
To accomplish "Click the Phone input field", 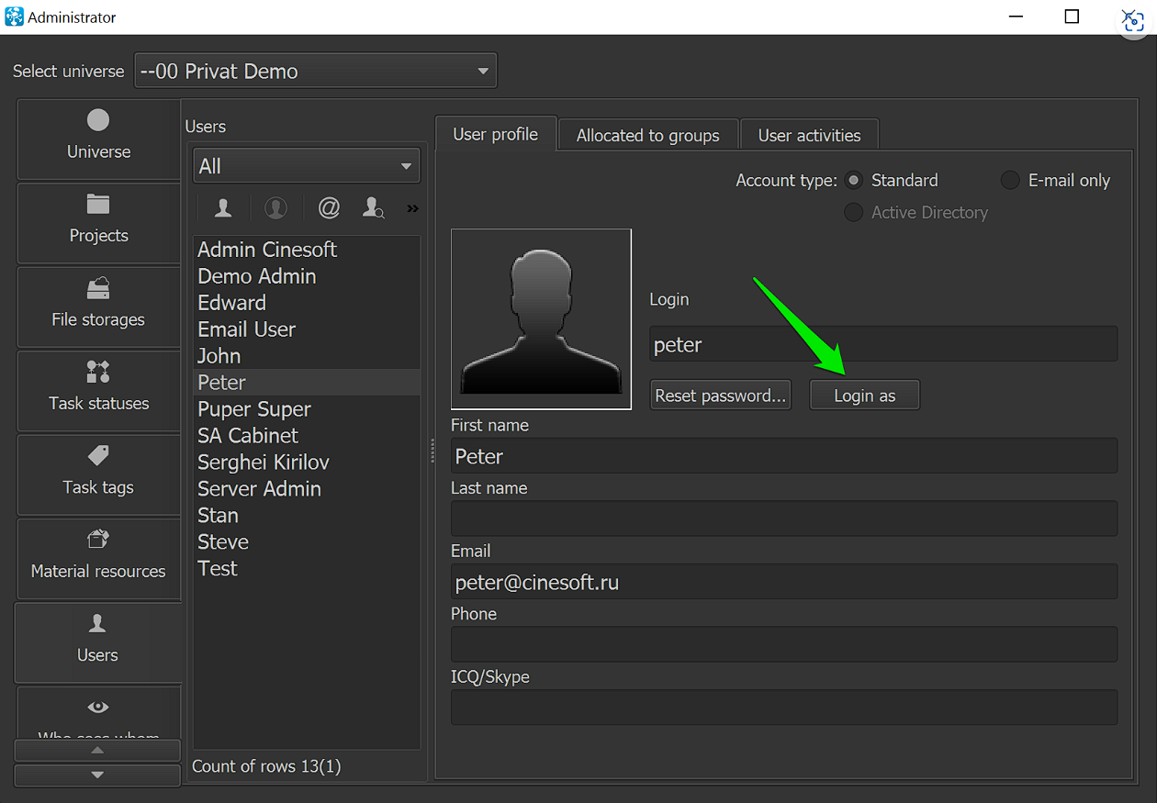I will tap(784, 644).
